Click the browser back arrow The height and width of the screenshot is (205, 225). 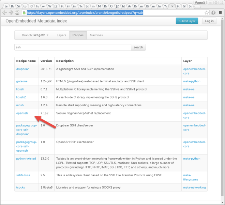coord(5,13)
